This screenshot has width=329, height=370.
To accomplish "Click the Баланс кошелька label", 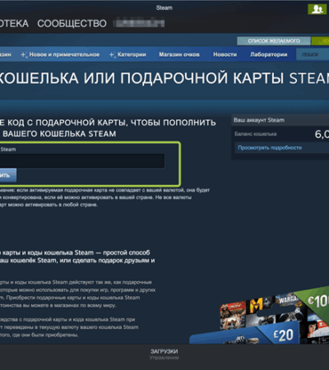I will coord(256,134).
